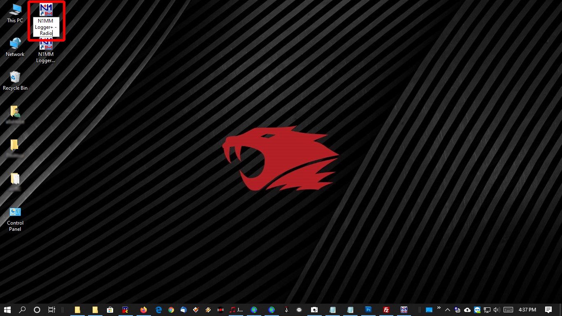562x316 pixels.
Task: Expand the taskbar toolbar double-chevron
Action: point(439,308)
